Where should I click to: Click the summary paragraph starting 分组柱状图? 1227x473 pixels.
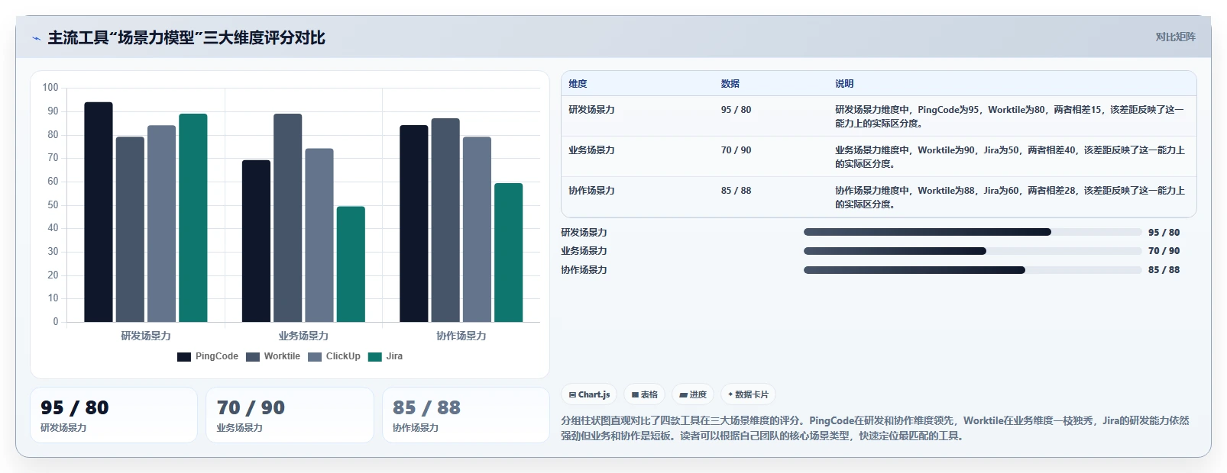[875, 428]
